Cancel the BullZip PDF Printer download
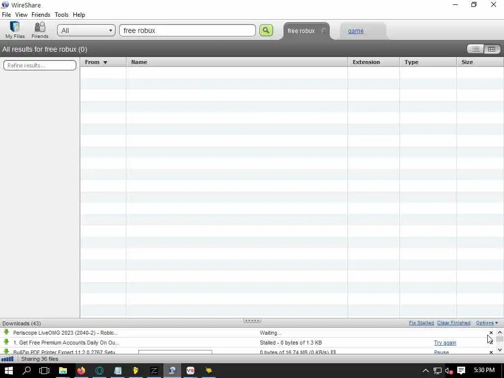 (491, 352)
